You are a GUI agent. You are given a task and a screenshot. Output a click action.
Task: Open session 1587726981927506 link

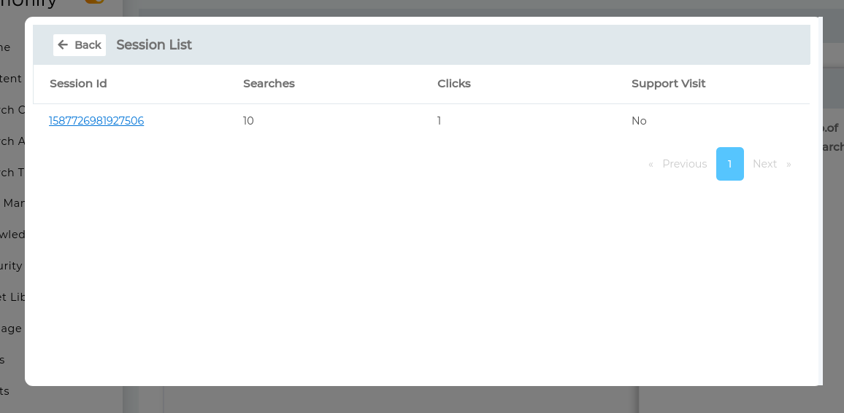click(x=96, y=121)
